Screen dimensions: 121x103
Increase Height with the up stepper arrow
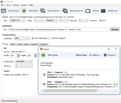pyautogui.click(x=36, y=54)
